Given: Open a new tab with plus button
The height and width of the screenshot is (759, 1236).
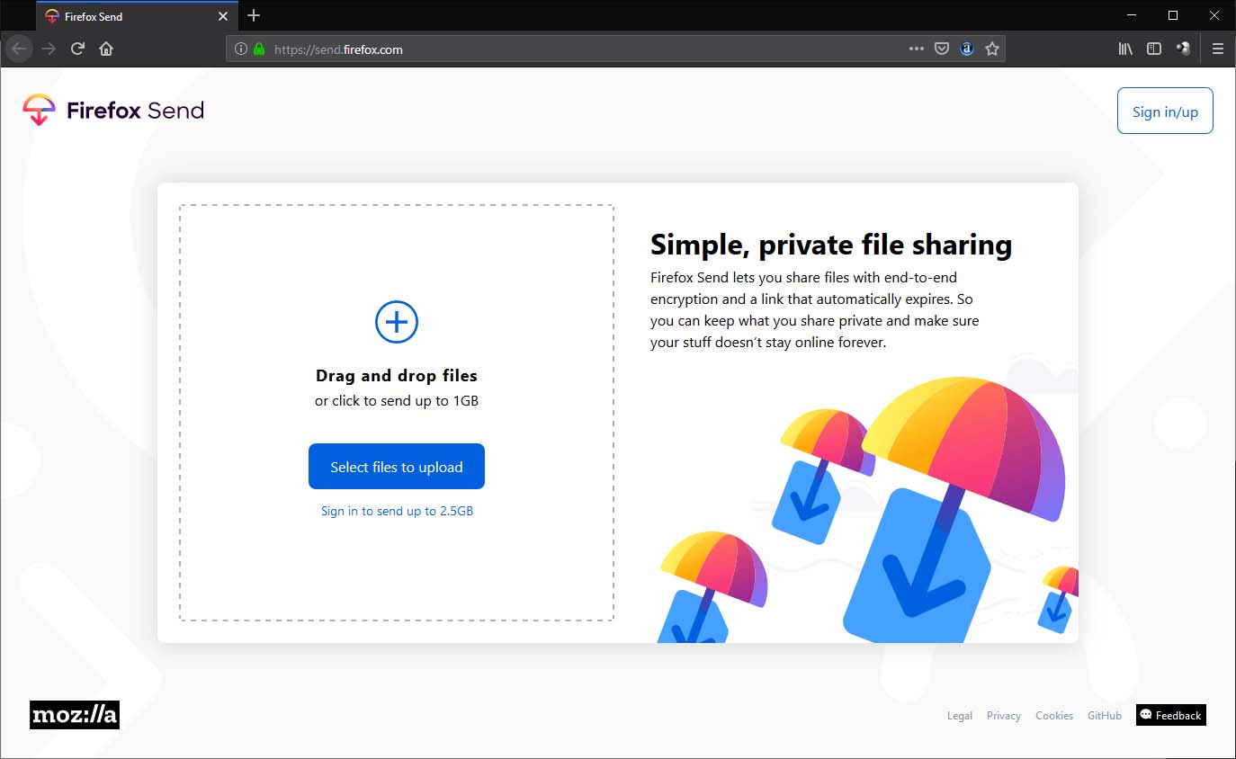Looking at the screenshot, I should point(254,15).
